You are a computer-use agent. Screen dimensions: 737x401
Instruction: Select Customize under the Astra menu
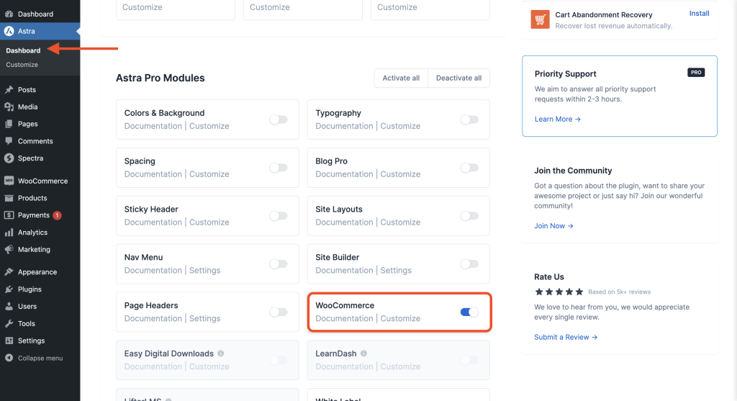click(x=22, y=65)
